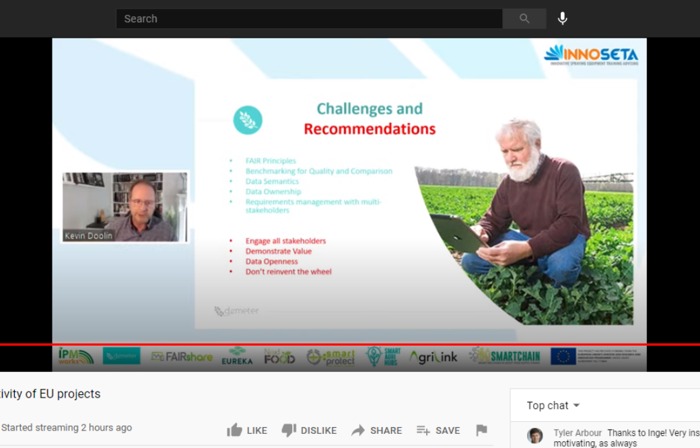The width and height of the screenshot is (700, 448).
Task: Start voice search with the microphone icon
Action: [x=563, y=19]
